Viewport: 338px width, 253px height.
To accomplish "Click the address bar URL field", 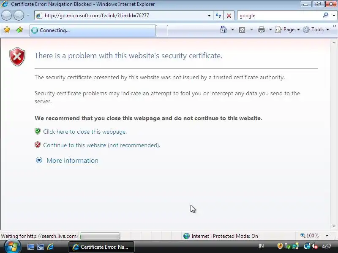I will [x=124, y=16].
